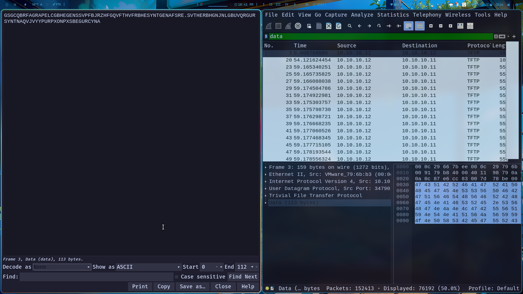
Task: Jump to the last packet
Action: [399, 26]
